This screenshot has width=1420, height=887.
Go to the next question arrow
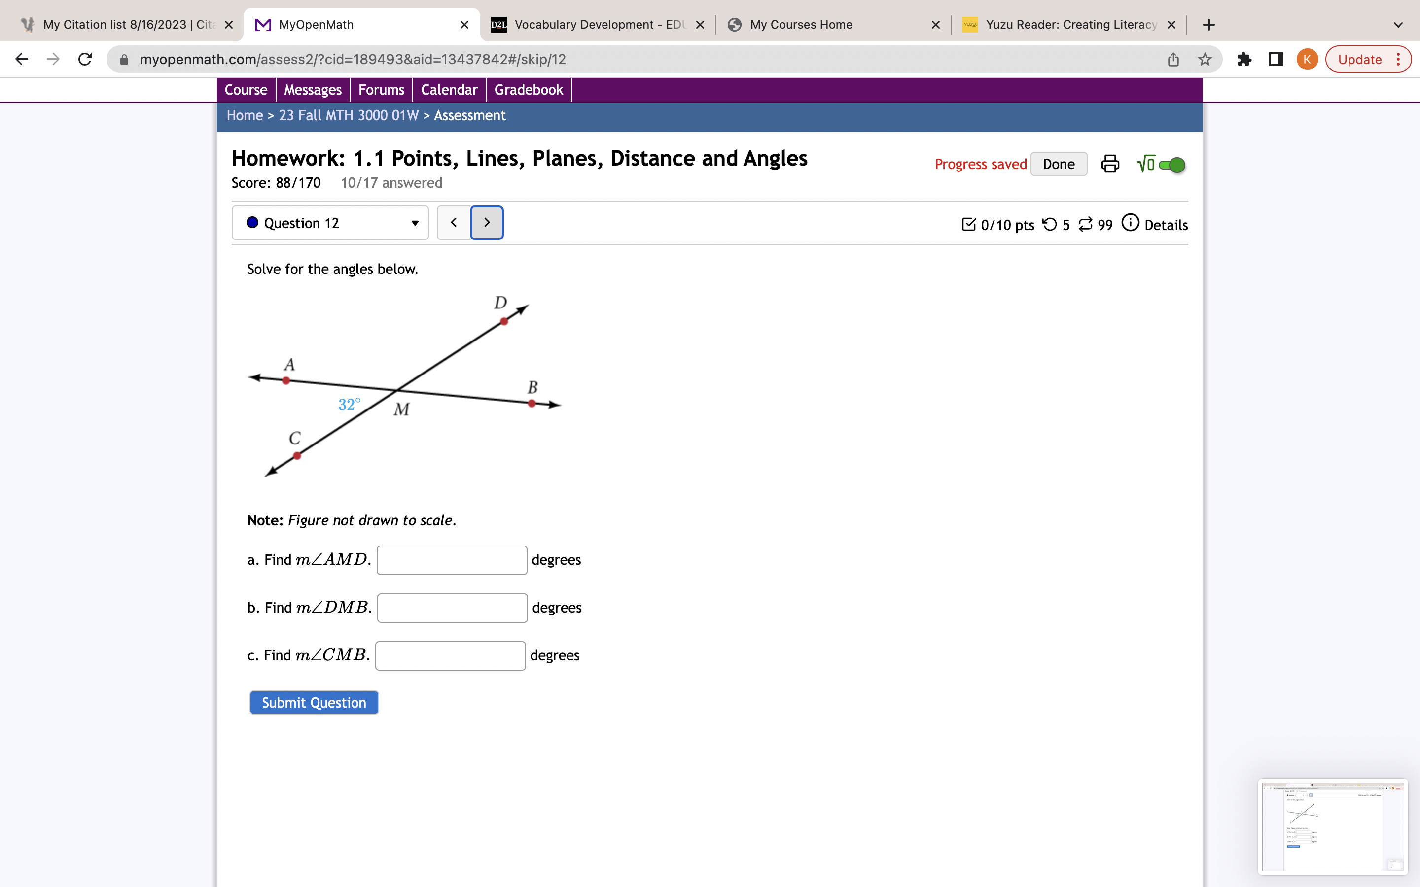(x=487, y=222)
